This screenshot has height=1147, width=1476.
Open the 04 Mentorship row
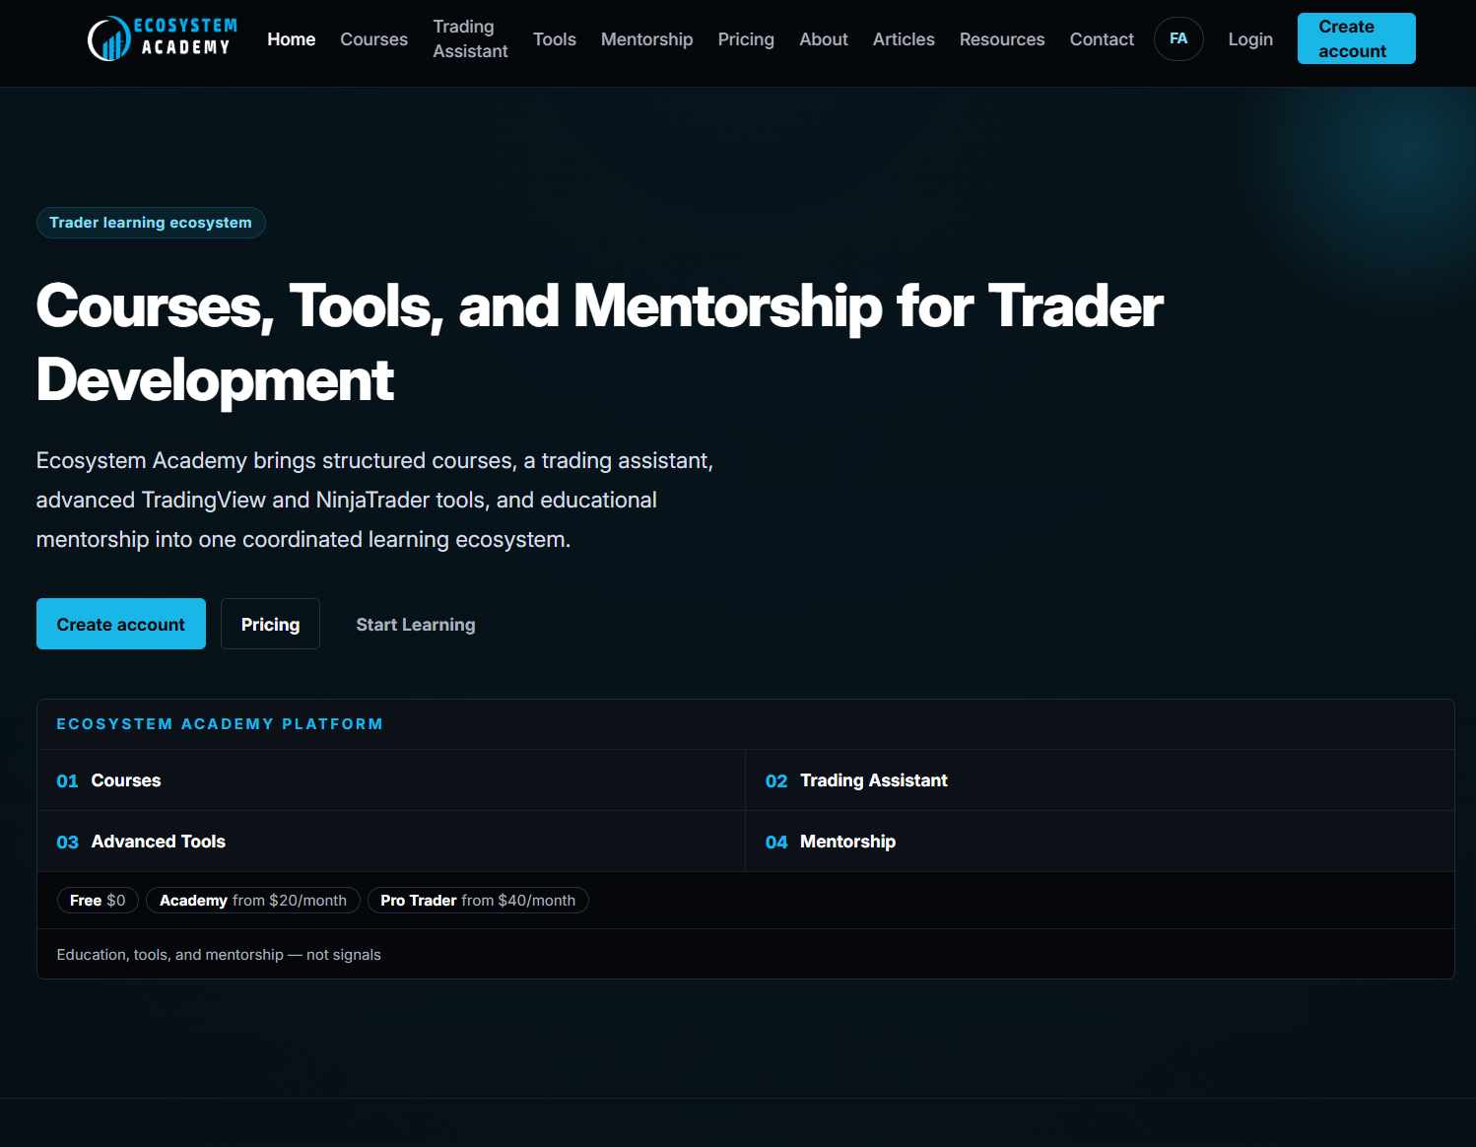click(x=1100, y=842)
